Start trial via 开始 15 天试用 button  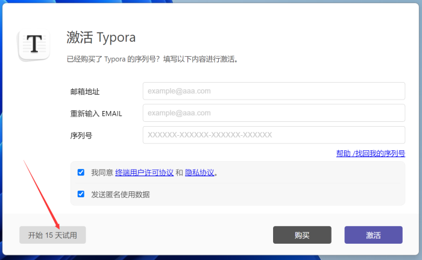point(52,235)
